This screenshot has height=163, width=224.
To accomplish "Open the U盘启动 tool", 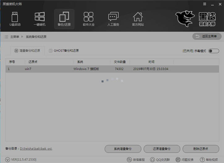I will (15, 19).
